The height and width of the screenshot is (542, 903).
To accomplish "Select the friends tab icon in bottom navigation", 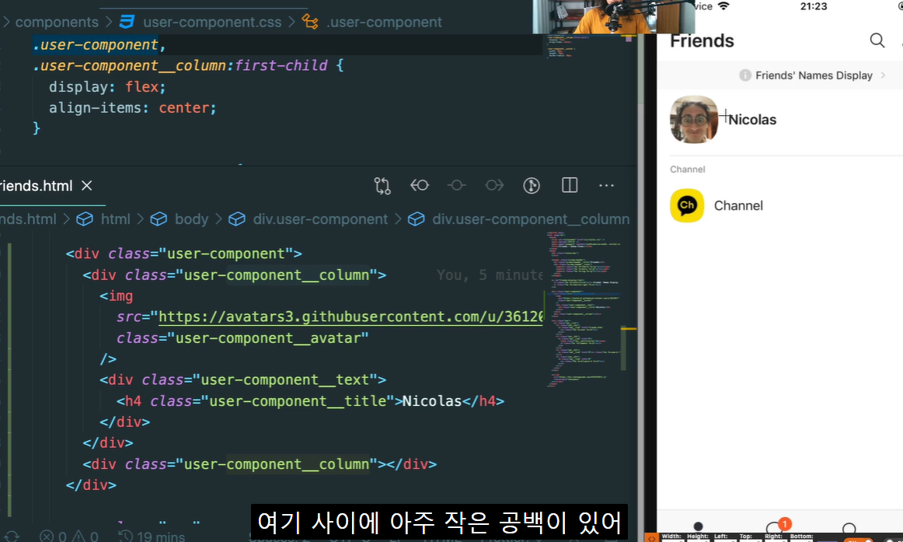I will coord(698,526).
